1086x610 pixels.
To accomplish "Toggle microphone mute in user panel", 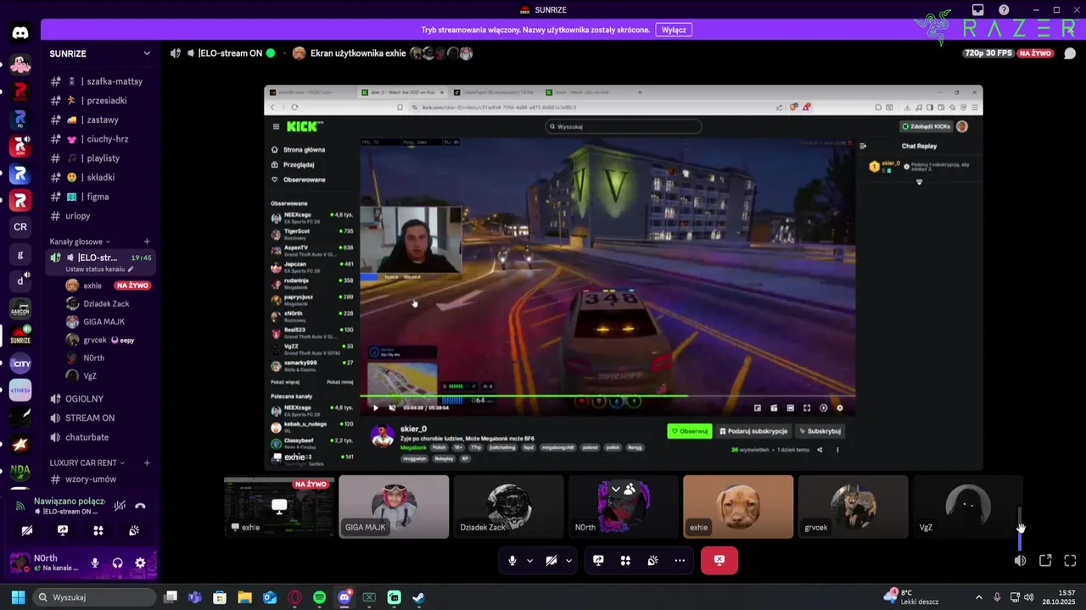I will click(95, 563).
